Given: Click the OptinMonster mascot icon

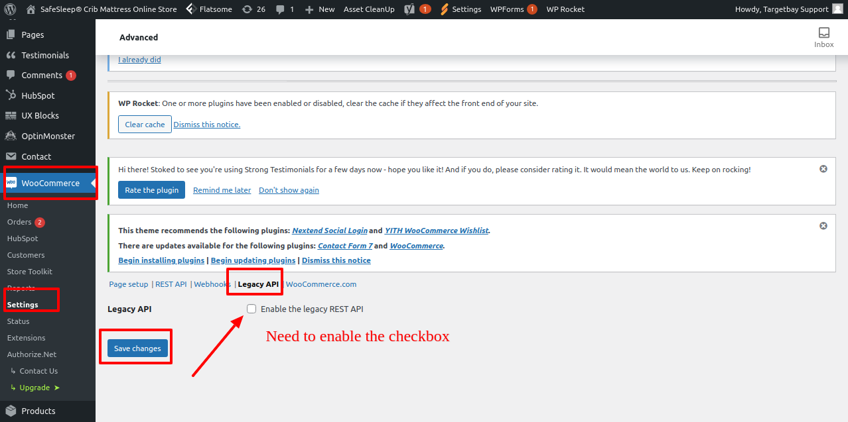Looking at the screenshot, I should click(x=11, y=136).
